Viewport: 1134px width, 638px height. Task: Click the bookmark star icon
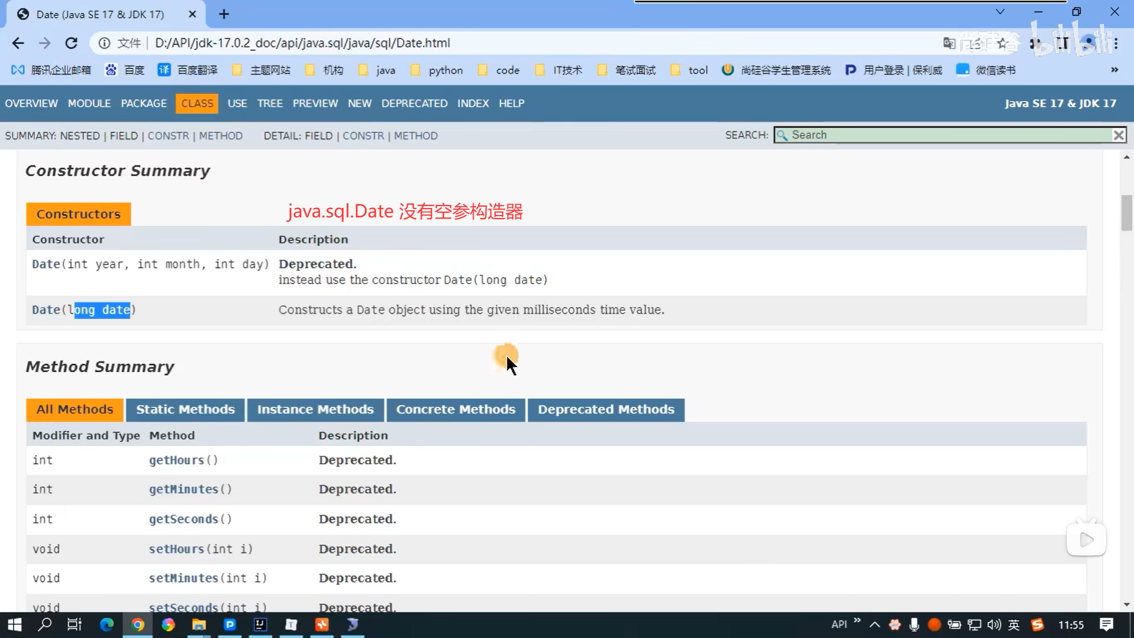(x=1002, y=43)
